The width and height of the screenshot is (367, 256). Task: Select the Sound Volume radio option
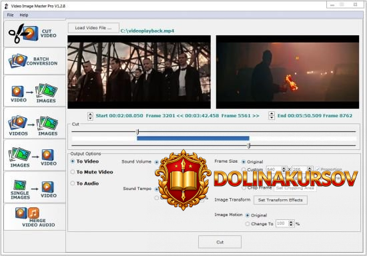point(157,162)
